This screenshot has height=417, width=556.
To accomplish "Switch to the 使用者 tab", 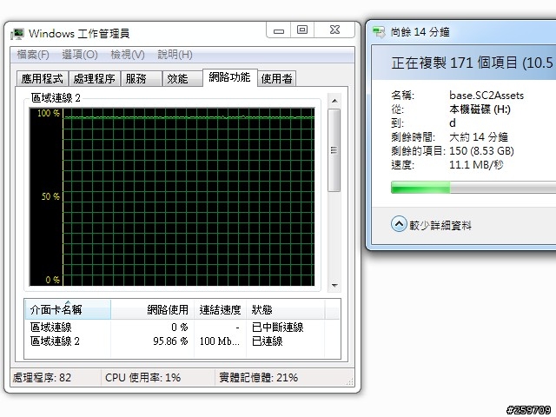I will (276, 78).
